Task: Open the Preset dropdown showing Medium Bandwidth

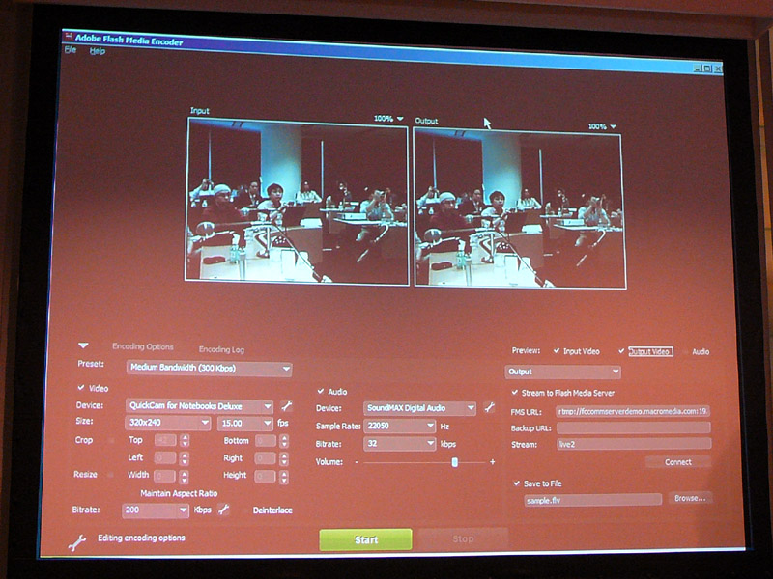Action: (x=209, y=368)
